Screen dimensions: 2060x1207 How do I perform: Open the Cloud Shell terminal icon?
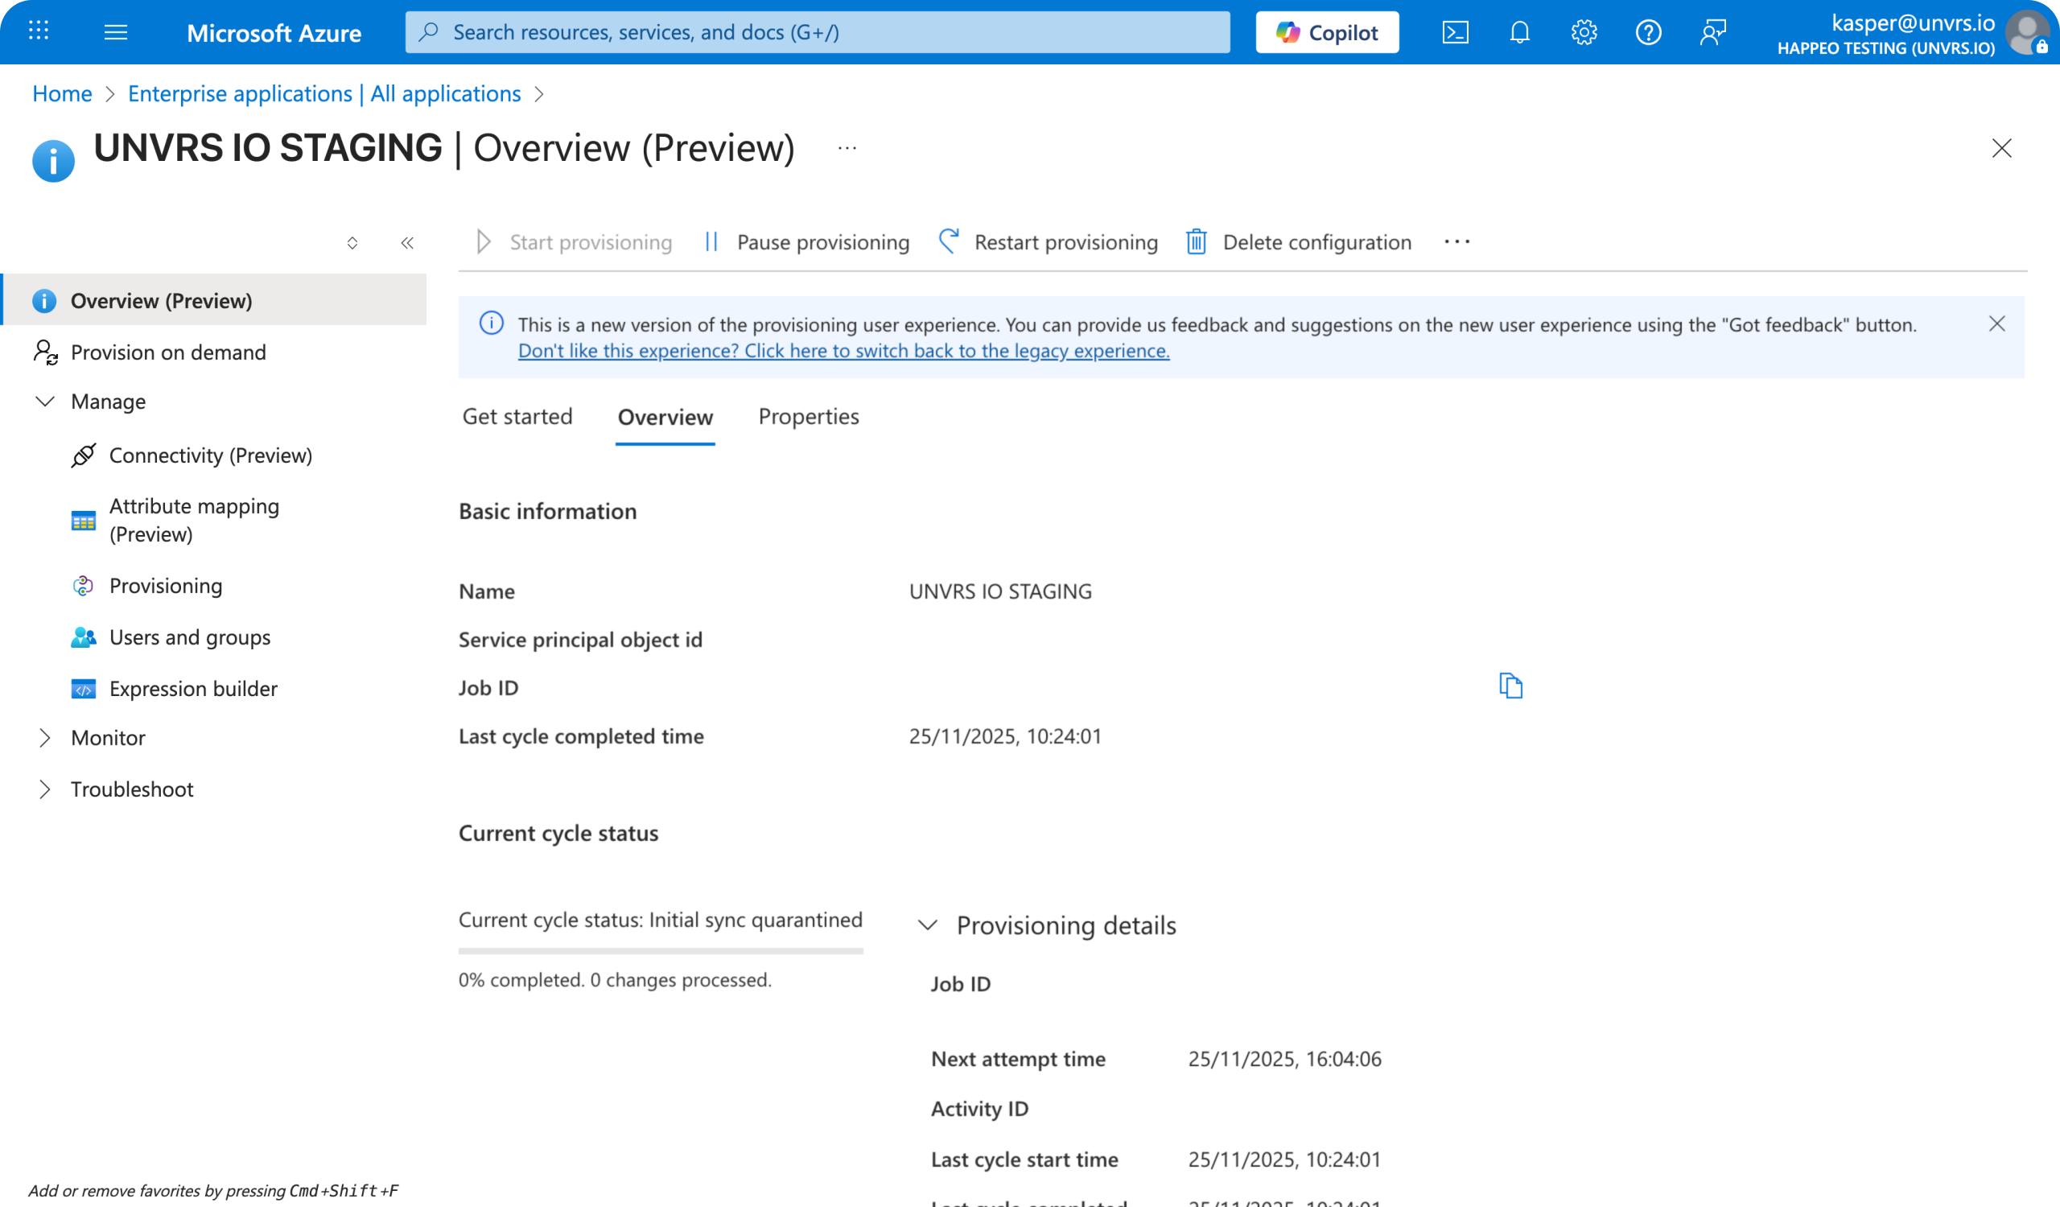click(x=1455, y=32)
